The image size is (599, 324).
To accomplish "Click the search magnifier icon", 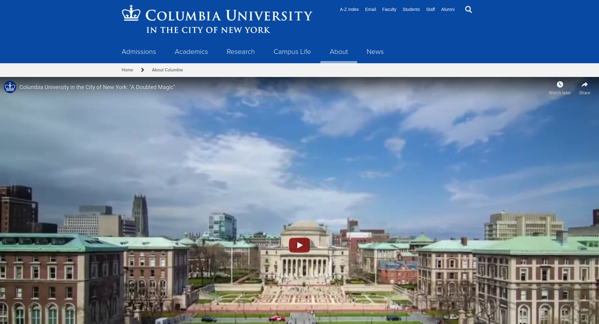I will coord(468,9).
